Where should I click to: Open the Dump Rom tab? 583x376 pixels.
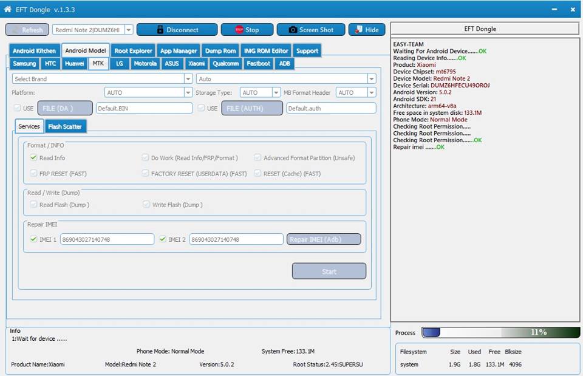[220, 51]
